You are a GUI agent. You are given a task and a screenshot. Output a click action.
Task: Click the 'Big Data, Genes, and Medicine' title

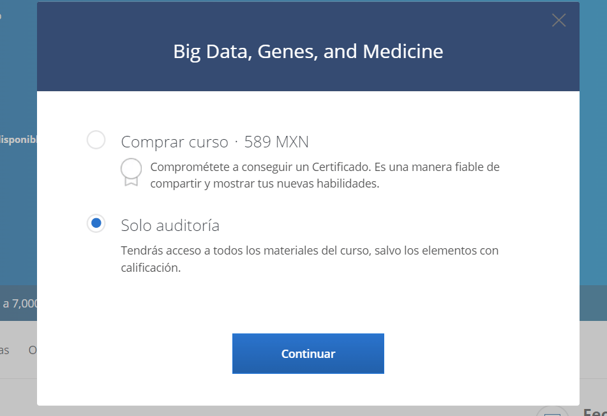tap(308, 51)
